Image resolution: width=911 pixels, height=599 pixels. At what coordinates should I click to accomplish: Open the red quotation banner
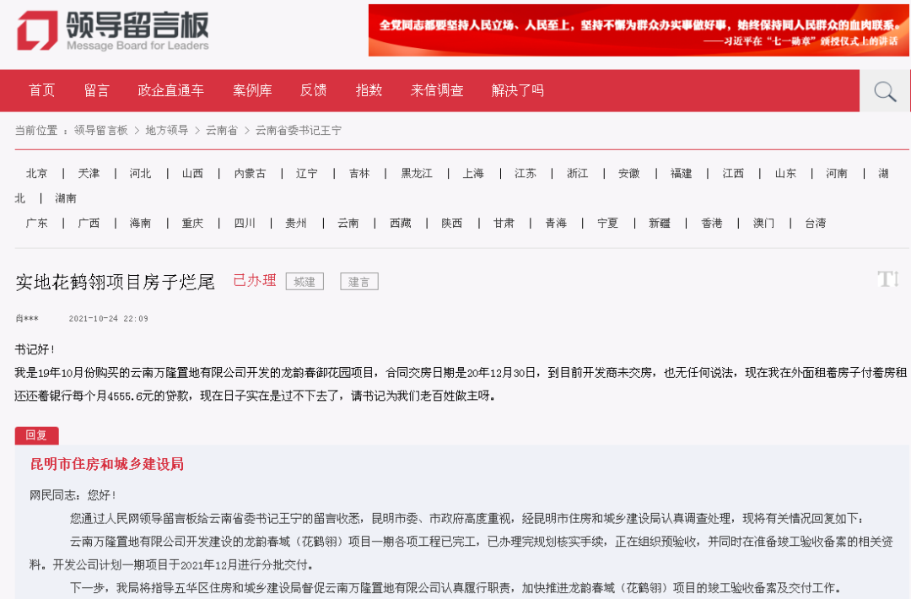[x=638, y=30]
